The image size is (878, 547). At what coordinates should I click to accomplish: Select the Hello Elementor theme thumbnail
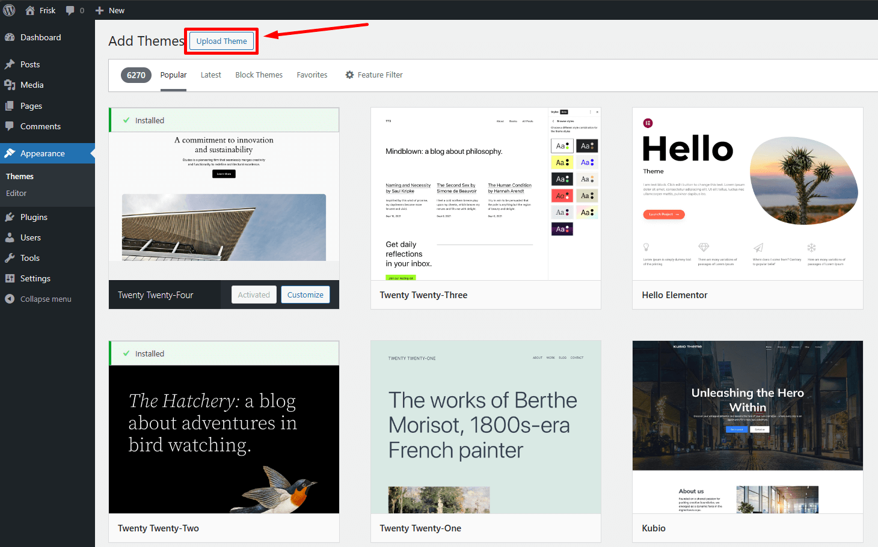click(x=747, y=194)
